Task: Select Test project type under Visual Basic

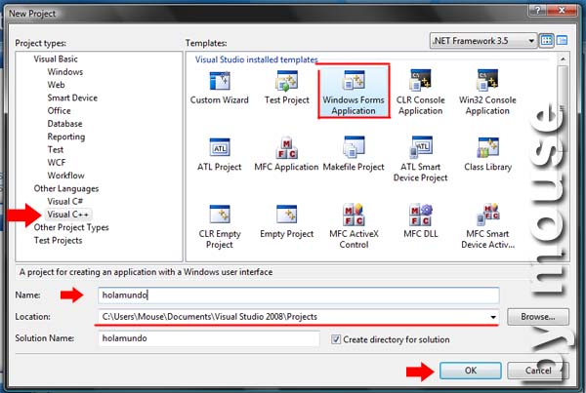Action: [x=56, y=149]
